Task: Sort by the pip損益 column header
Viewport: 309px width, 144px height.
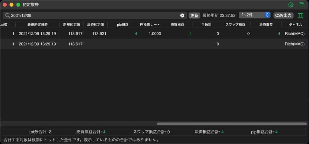Action: pyautogui.click(x=123, y=25)
